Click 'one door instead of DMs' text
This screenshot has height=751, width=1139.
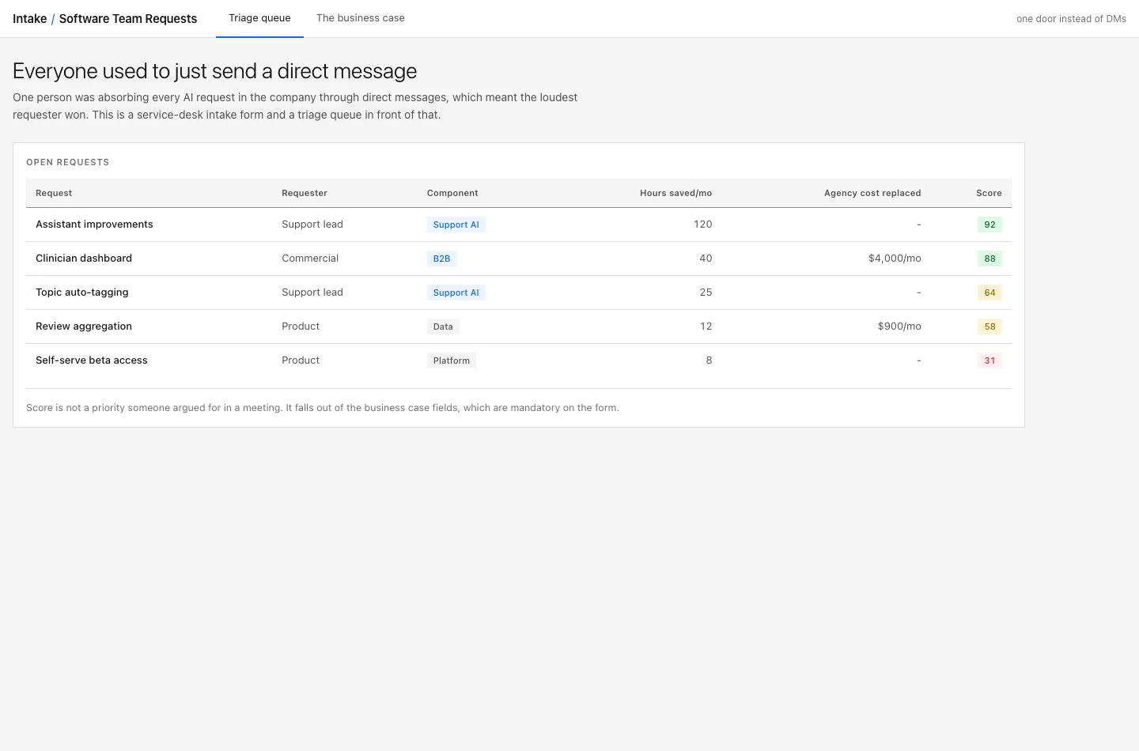point(1071,19)
